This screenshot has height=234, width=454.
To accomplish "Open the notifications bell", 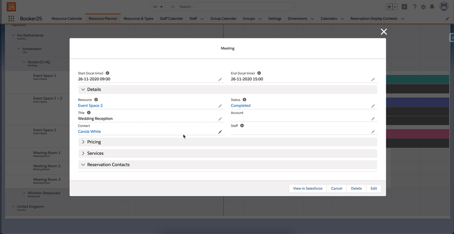I will point(432,7).
